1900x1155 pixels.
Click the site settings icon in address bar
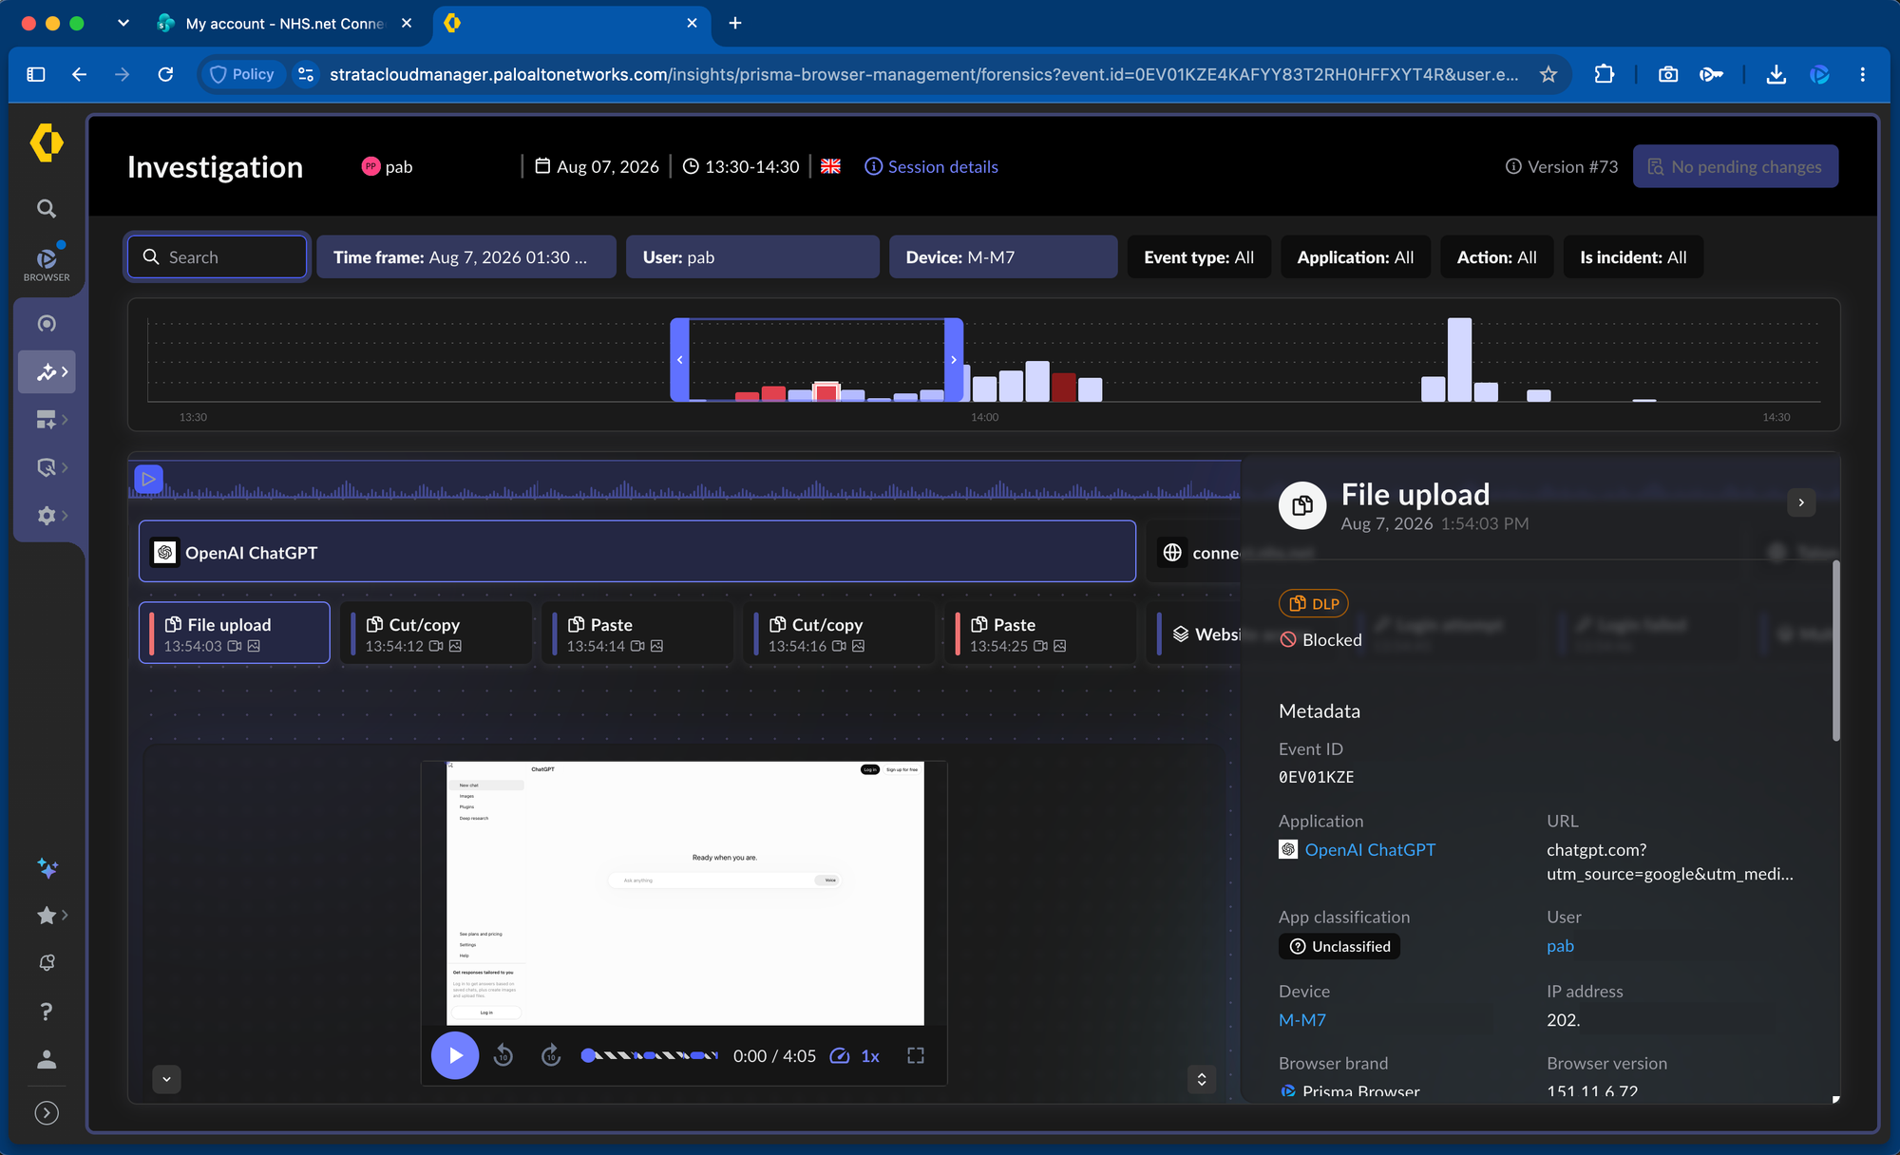306,74
